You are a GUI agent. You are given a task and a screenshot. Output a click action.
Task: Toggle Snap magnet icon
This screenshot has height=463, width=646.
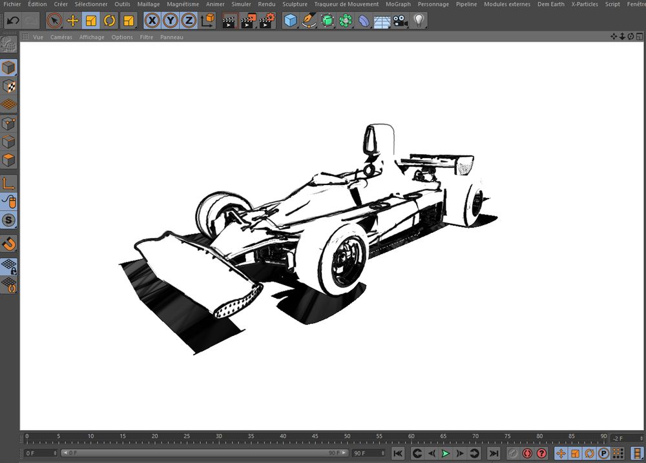point(8,243)
